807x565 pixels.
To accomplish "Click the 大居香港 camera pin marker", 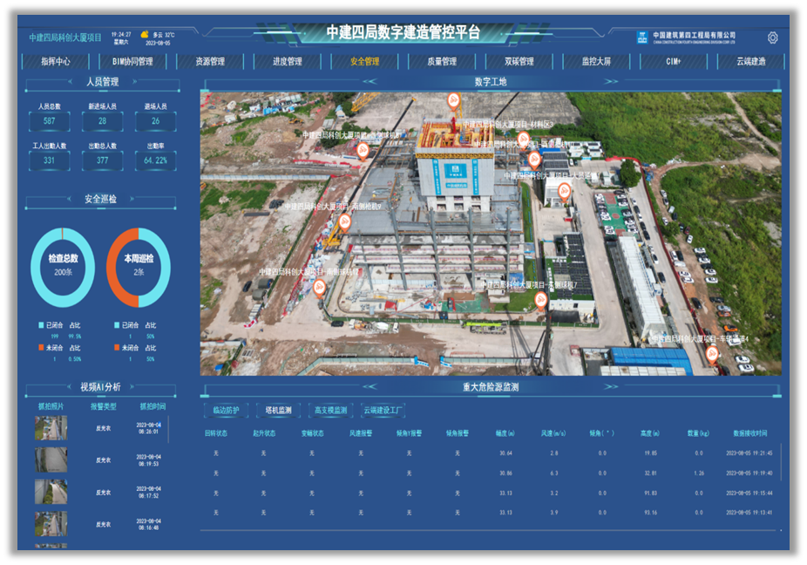I will pyautogui.click(x=564, y=191).
